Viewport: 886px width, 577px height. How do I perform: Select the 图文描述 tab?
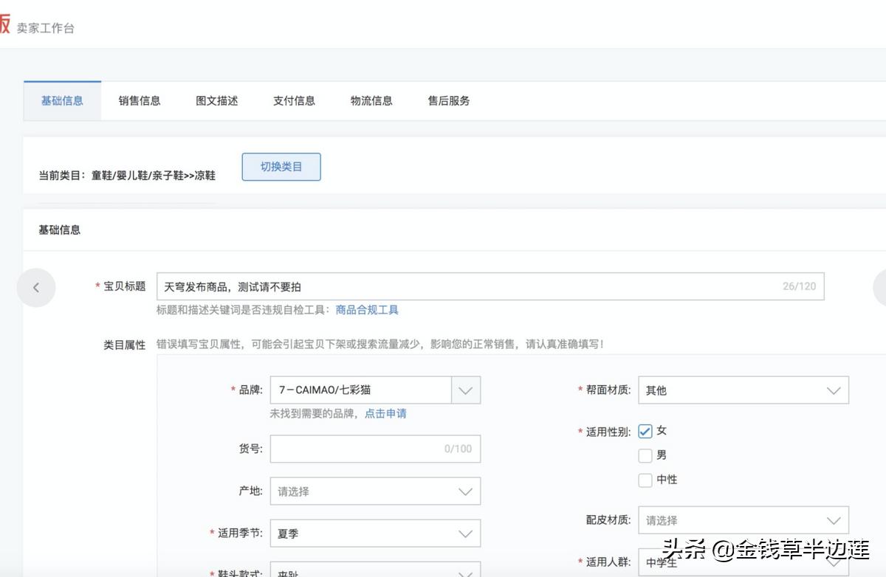[216, 100]
